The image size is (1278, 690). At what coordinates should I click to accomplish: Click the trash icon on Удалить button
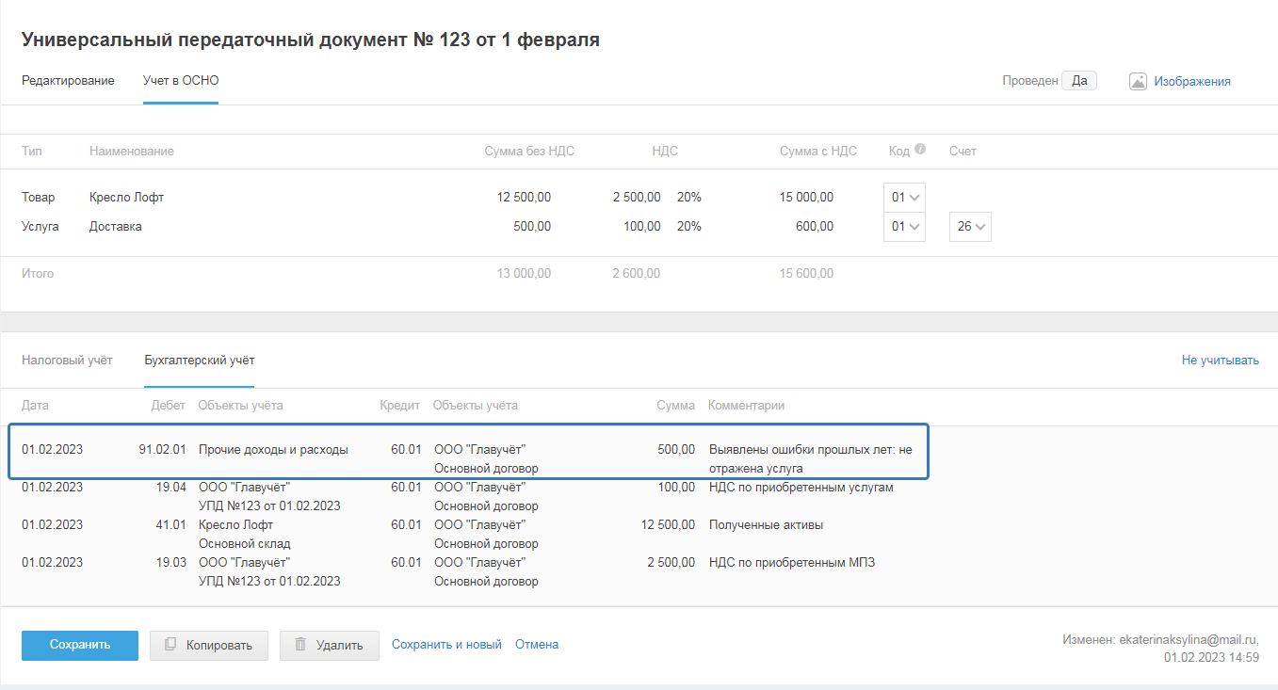click(300, 645)
